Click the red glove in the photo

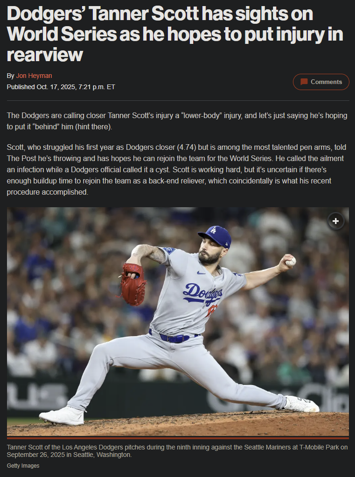coord(133,284)
